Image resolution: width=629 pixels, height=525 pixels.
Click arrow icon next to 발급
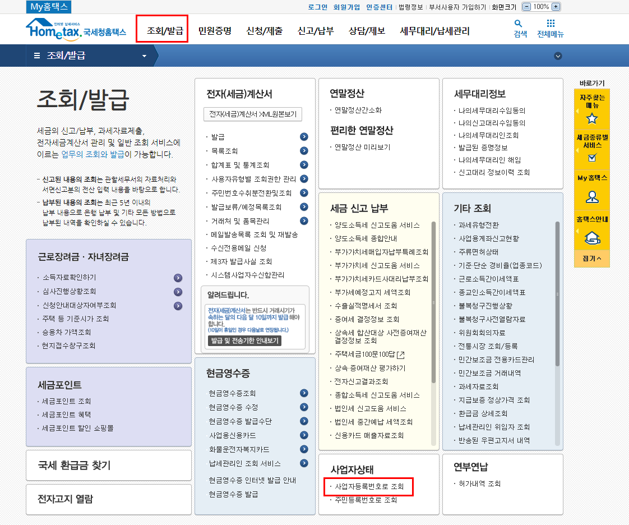[304, 137]
